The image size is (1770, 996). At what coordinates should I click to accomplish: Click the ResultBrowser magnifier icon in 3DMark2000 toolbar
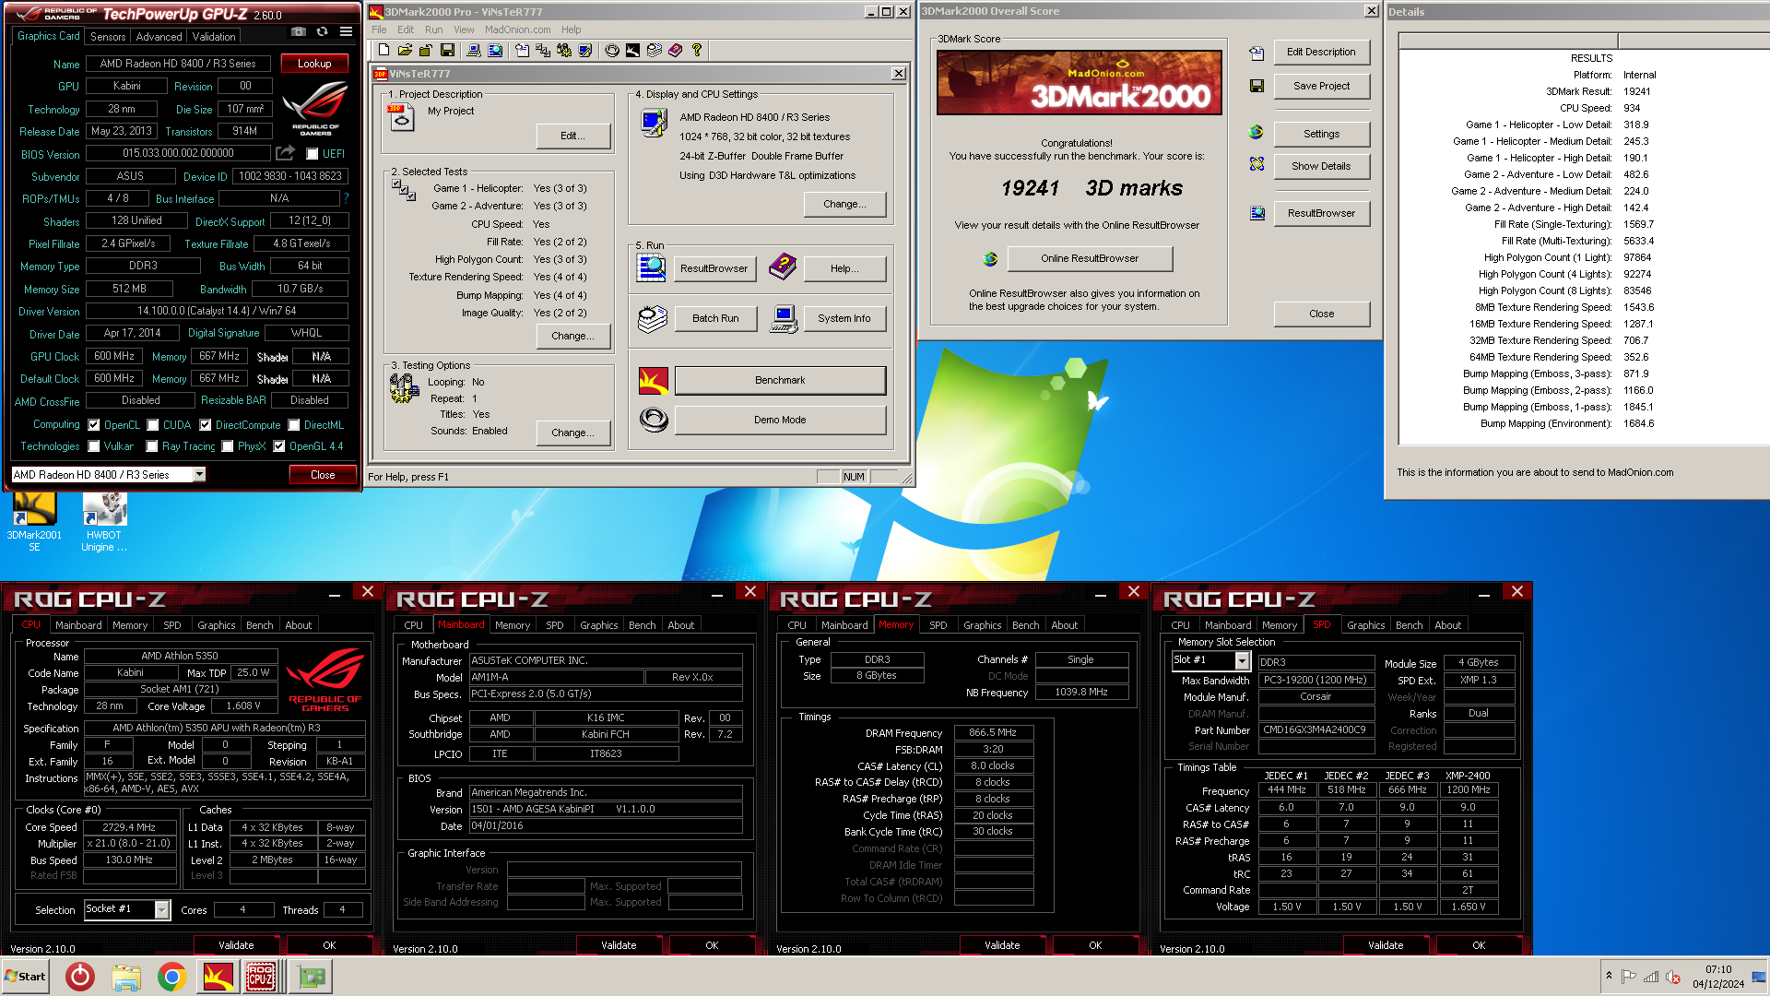coord(494,50)
